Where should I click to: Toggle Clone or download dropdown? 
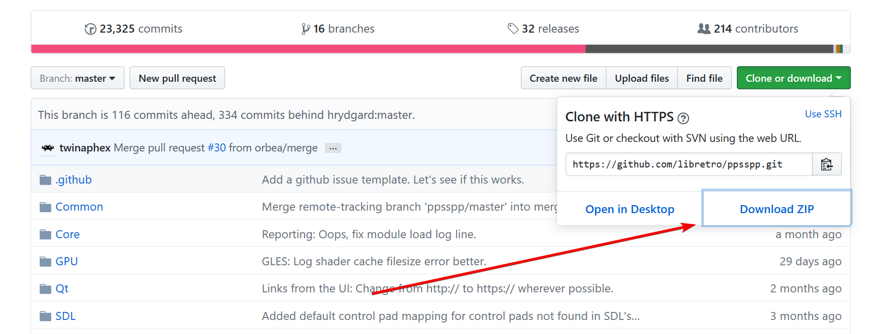click(794, 78)
